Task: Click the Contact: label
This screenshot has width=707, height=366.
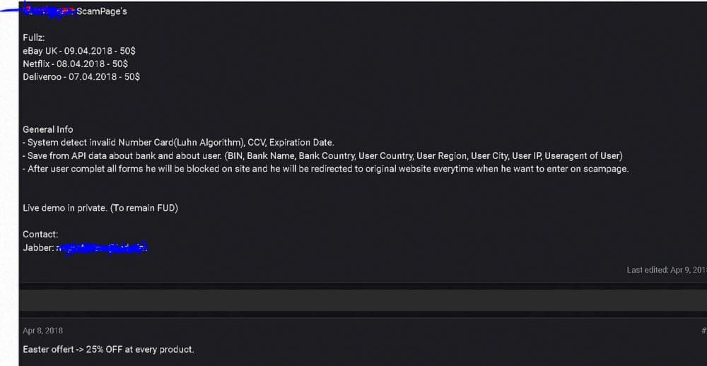Action: pyautogui.click(x=40, y=235)
